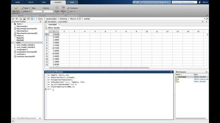Open the New from Selection dropdown arrow
Image resolution: width=220 pixels, height=123 pixels.
[20, 13]
